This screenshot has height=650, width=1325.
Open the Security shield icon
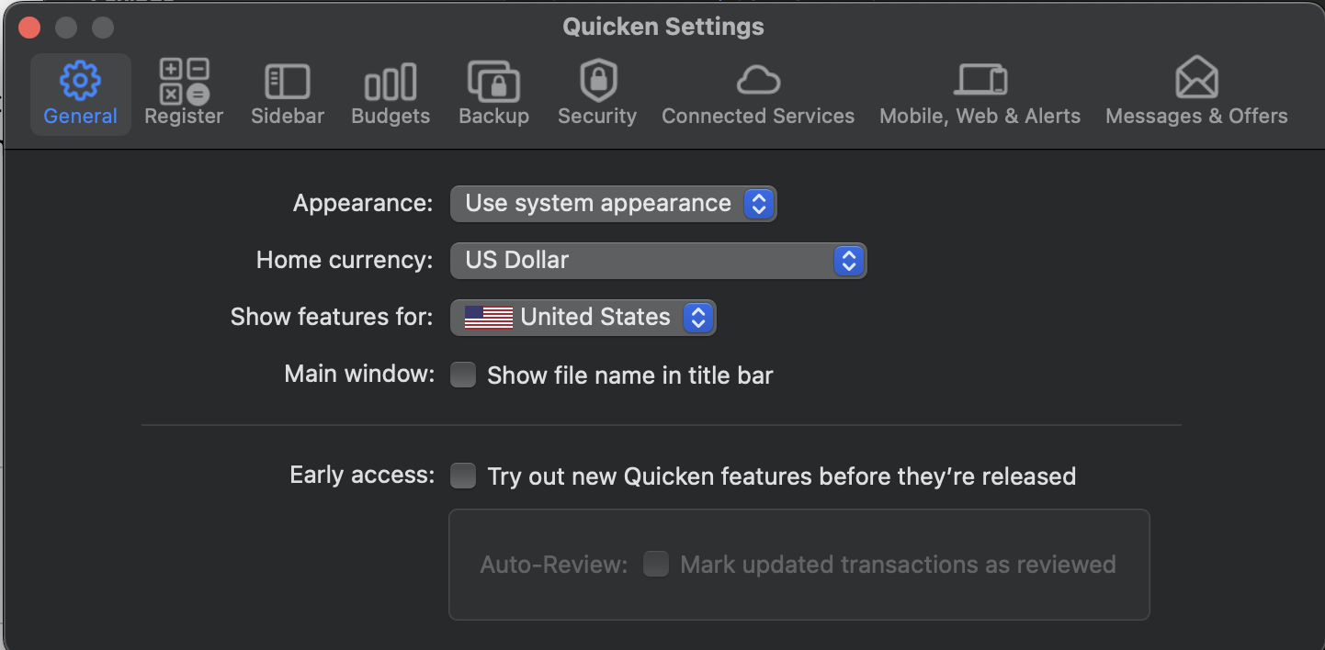[597, 81]
